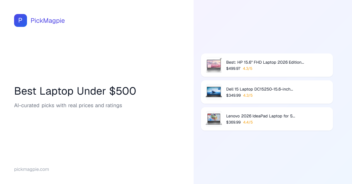
Task: Click the $499.97 price on HP card
Action: point(233,69)
